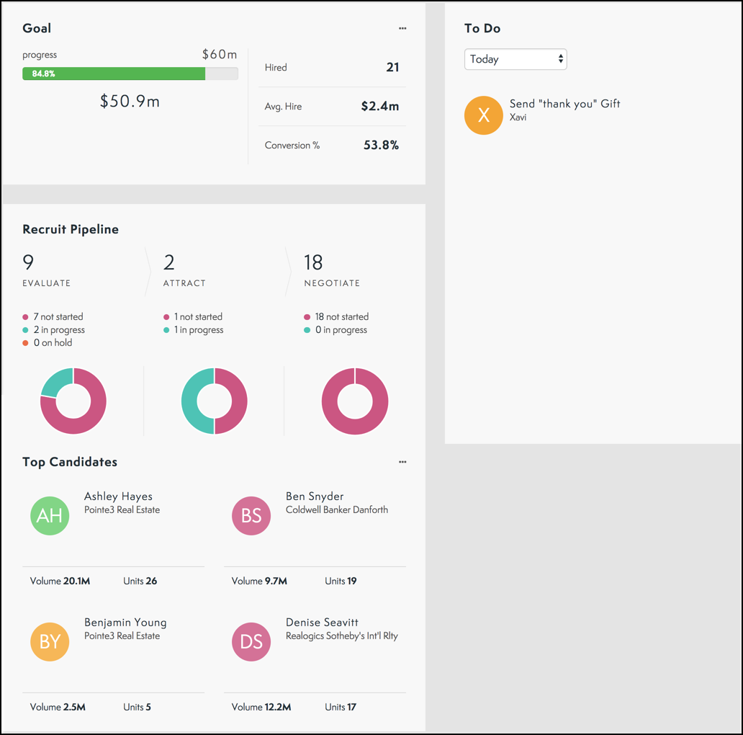Click Ben Snyder's BS avatar icon
This screenshot has height=735, width=743.
pos(251,515)
